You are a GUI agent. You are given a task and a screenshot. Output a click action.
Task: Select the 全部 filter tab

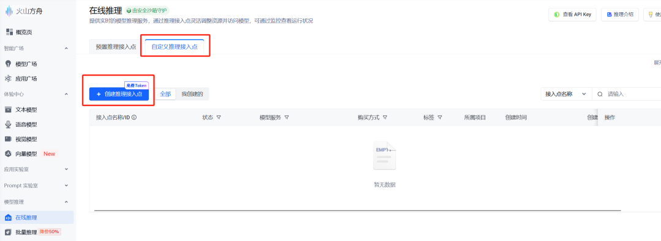click(165, 94)
